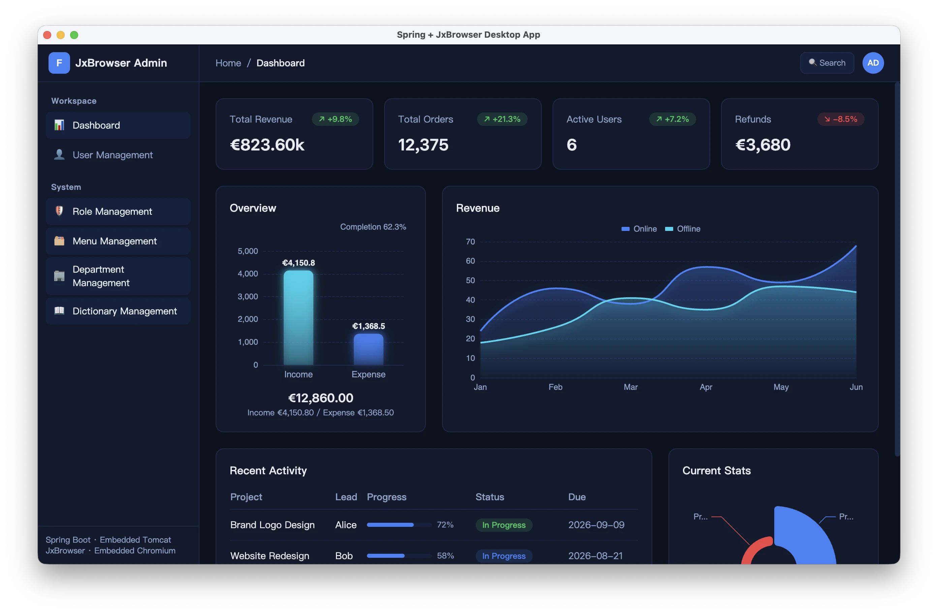Click the 72% progress value

tap(445, 524)
